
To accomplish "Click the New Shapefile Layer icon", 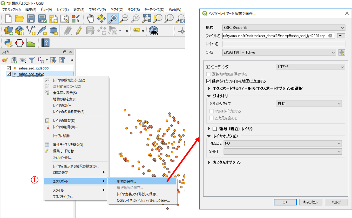I will click(x=31, y=31).
